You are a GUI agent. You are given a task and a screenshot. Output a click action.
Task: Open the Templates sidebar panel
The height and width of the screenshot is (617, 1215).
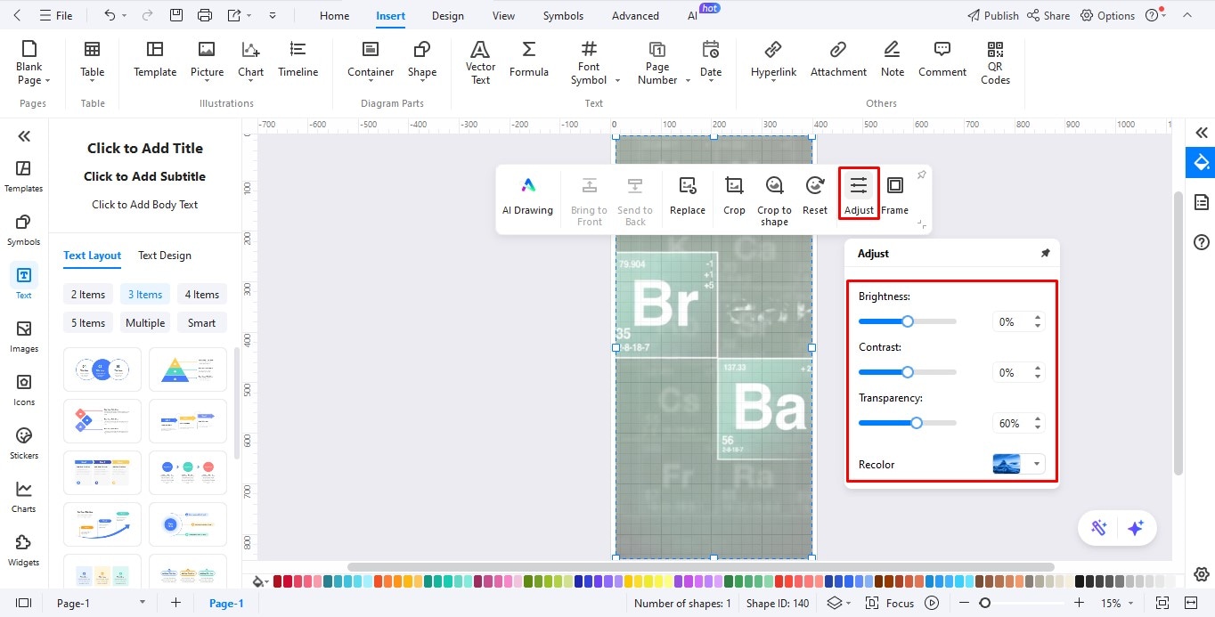(x=24, y=176)
